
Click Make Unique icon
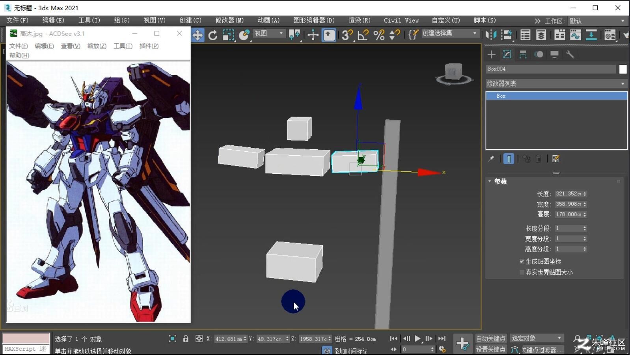pos(526,159)
